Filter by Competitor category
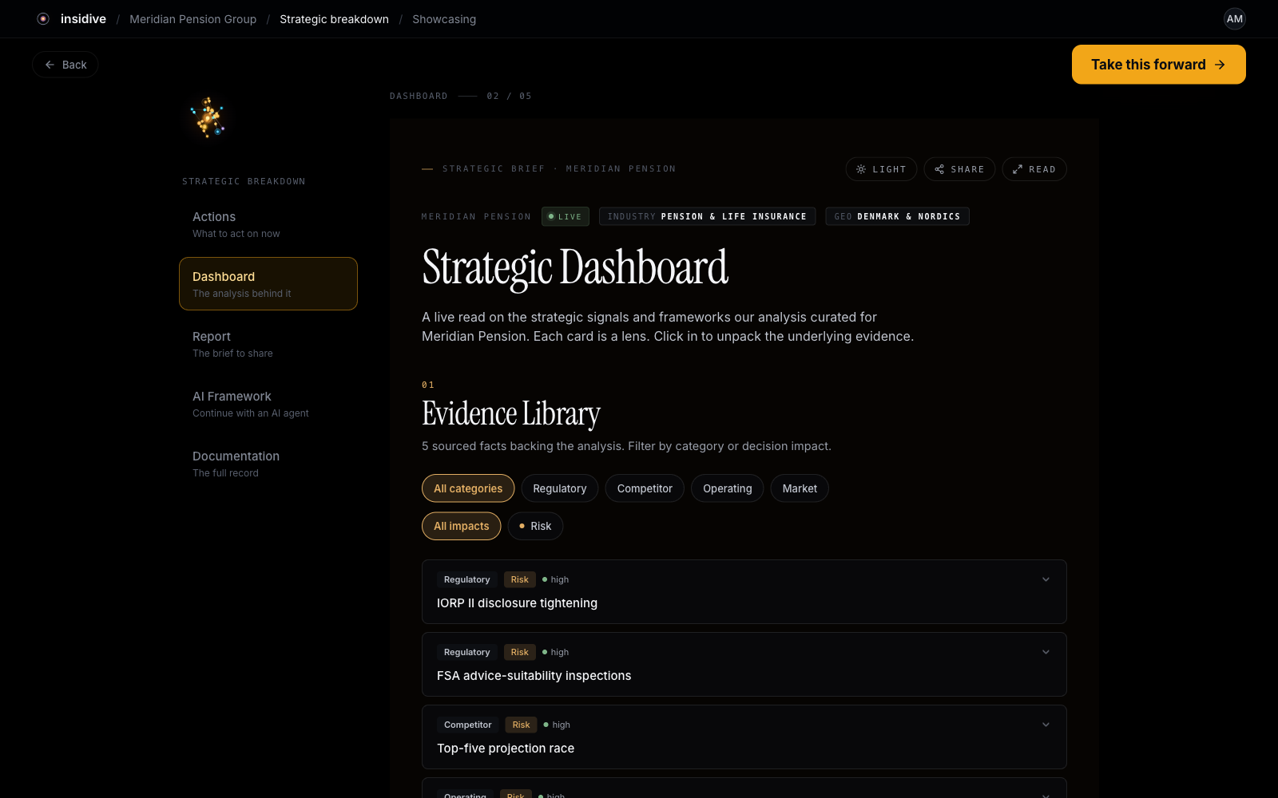This screenshot has width=1278, height=798. tap(645, 488)
